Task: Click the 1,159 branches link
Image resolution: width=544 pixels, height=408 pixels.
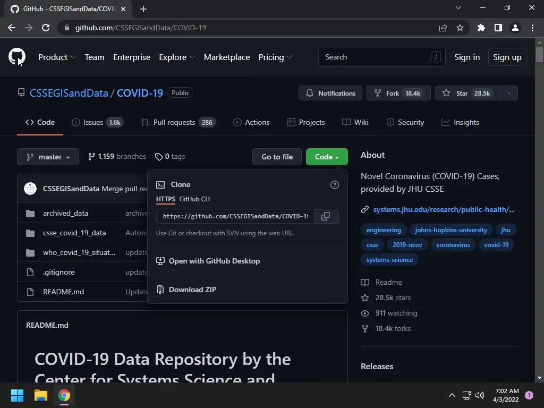Action: tap(117, 157)
